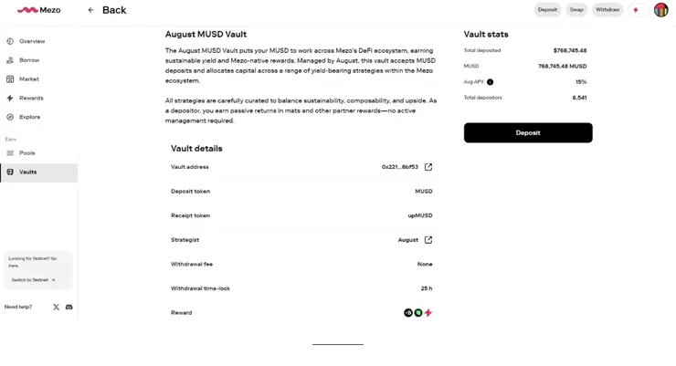Open the Discord help link icon
This screenshot has width=676, height=366.
69,307
